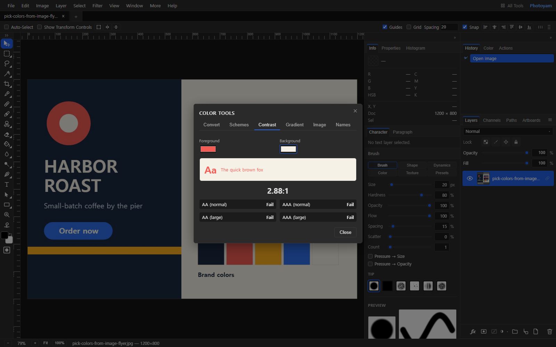Select the Lasso tool
This screenshot has width=556, height=347.
click(x=7, y=64)
